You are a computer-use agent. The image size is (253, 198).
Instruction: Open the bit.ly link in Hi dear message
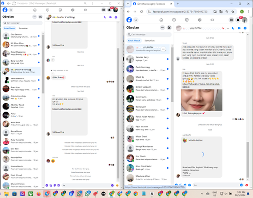201,85
